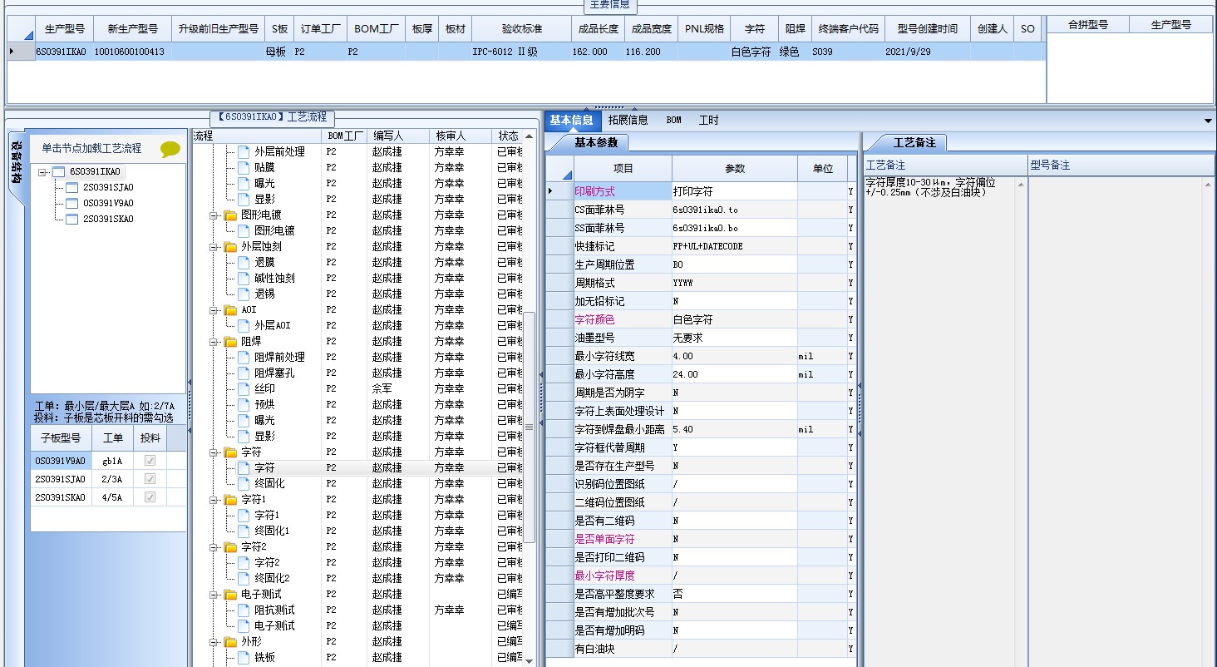Click the 0S0391V9A0 node icon in tree
This screenshot has height=667, width=1217.
(72, 203)
